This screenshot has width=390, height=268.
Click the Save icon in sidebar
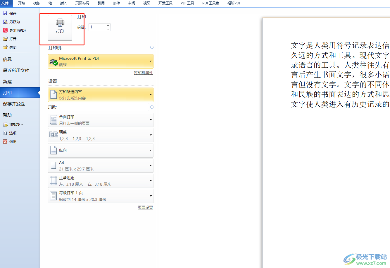(5, 13)
